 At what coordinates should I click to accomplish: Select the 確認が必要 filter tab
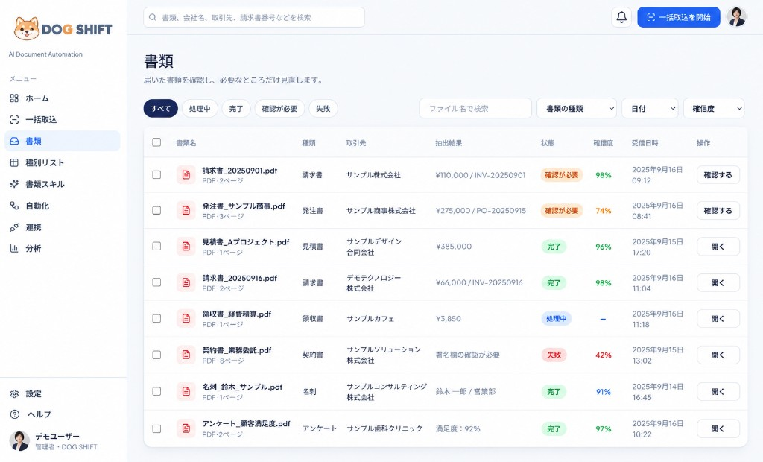tap(279, 109)
